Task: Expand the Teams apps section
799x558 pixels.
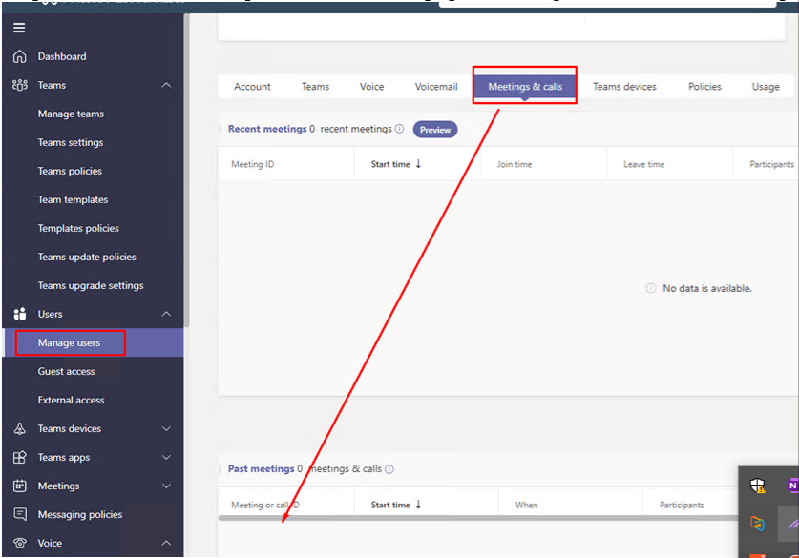Action: coord(166,457)
